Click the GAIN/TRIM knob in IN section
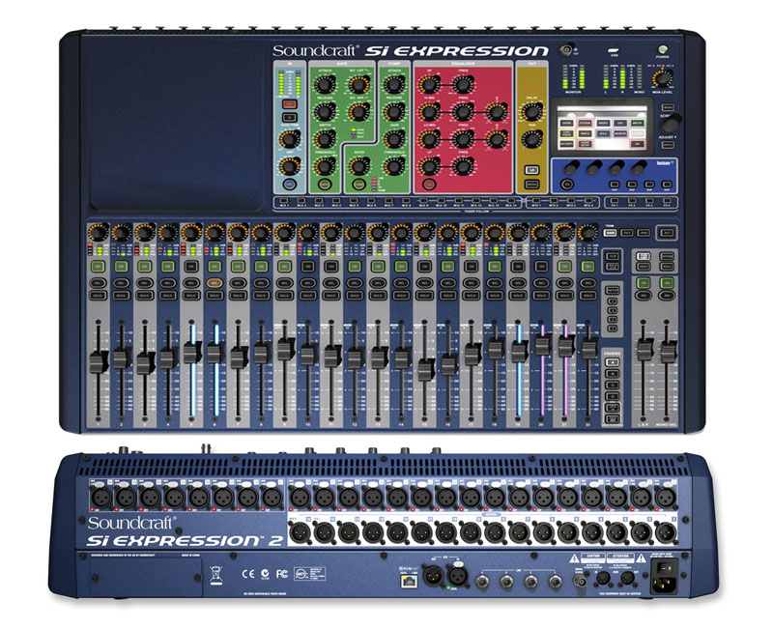773x629 pixels. coord(289,140)
